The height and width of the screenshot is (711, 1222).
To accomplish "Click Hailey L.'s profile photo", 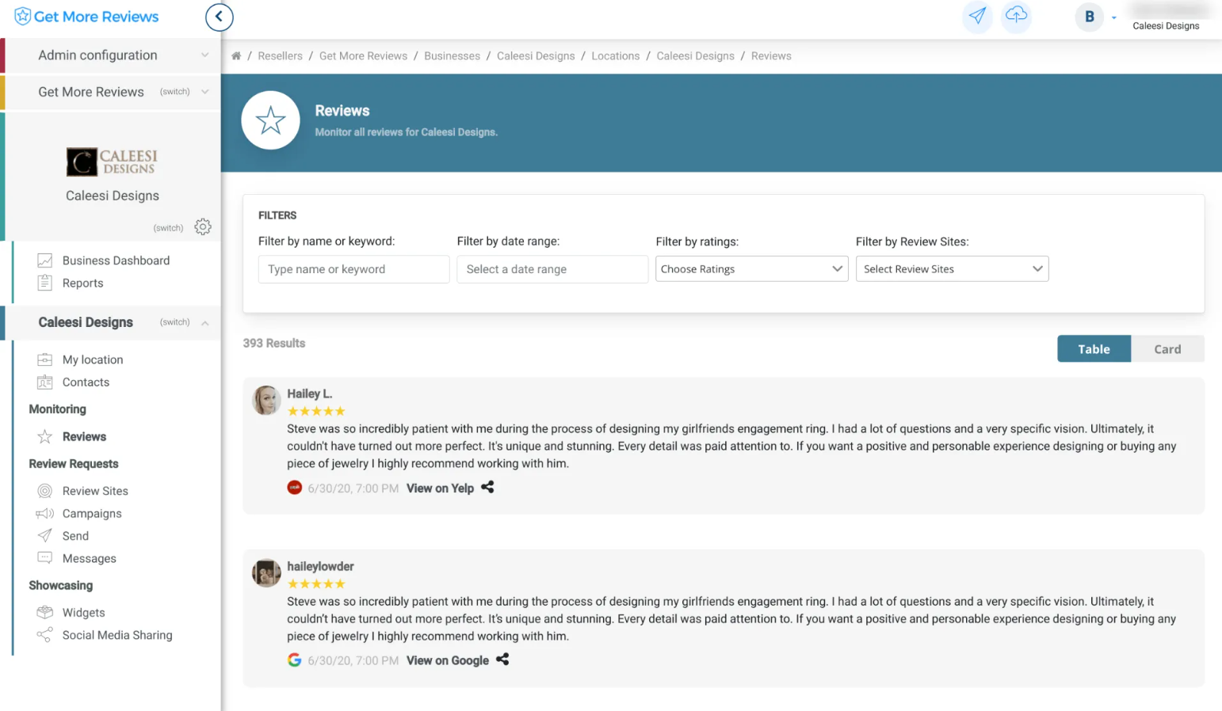I will coord(266,401).
